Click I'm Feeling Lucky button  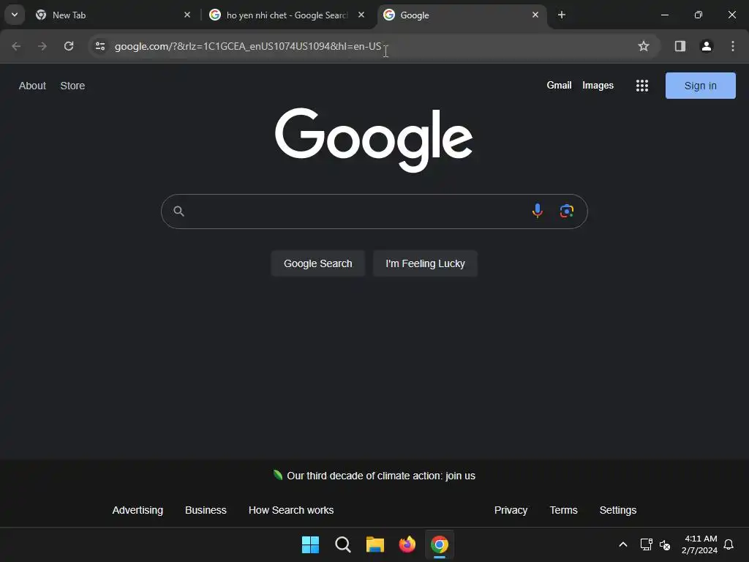425,263
